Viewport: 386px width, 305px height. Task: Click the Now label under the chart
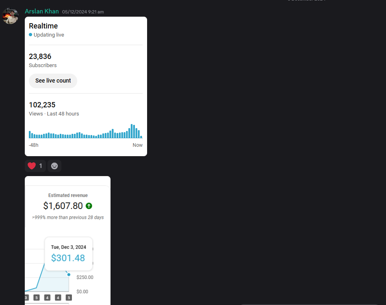(138, 145)
